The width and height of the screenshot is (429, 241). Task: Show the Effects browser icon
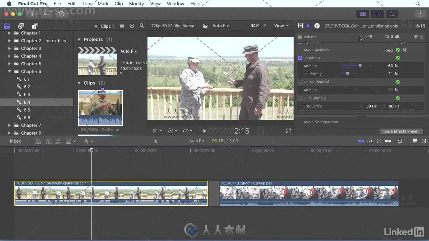(x=414, y=141)
